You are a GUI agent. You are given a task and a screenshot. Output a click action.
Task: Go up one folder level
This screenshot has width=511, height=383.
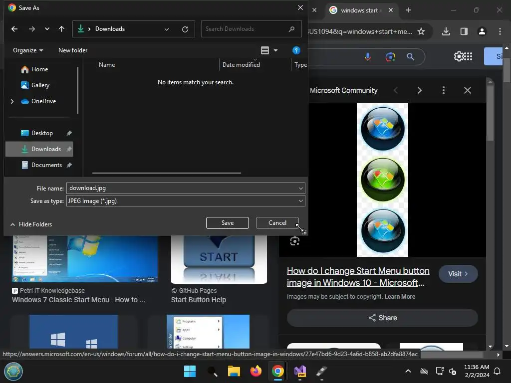pyautogui.click(x=61, y=29)
